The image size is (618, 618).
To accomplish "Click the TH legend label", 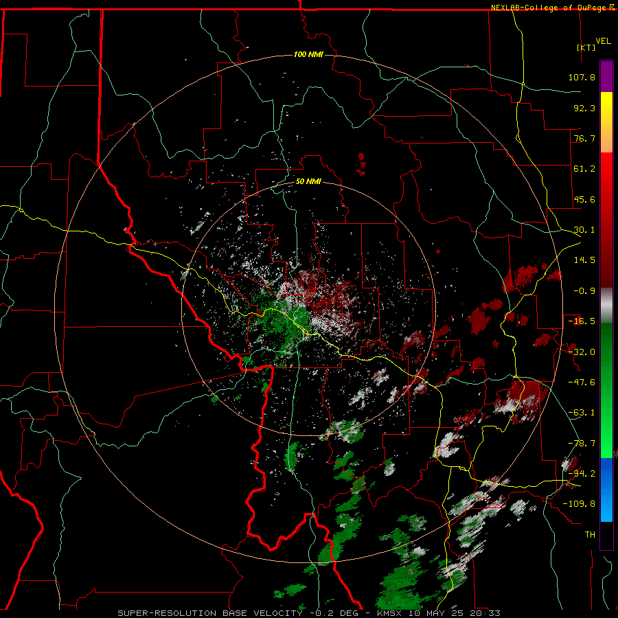I will pyautogui.click(x=590, y=535).
